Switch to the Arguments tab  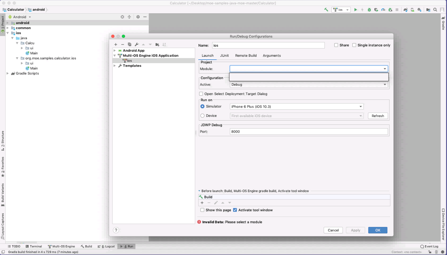pos(272,56)
